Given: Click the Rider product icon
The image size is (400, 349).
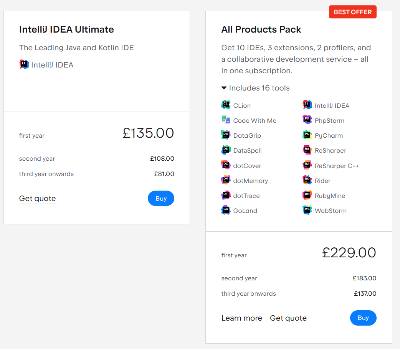Looking at the screenshot, I should [307, 180].
